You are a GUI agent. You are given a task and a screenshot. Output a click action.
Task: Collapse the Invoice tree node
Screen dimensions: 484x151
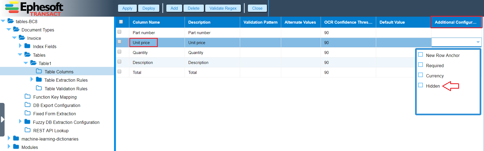14,38
